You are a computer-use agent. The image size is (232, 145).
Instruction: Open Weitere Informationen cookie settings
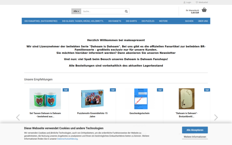195,137
